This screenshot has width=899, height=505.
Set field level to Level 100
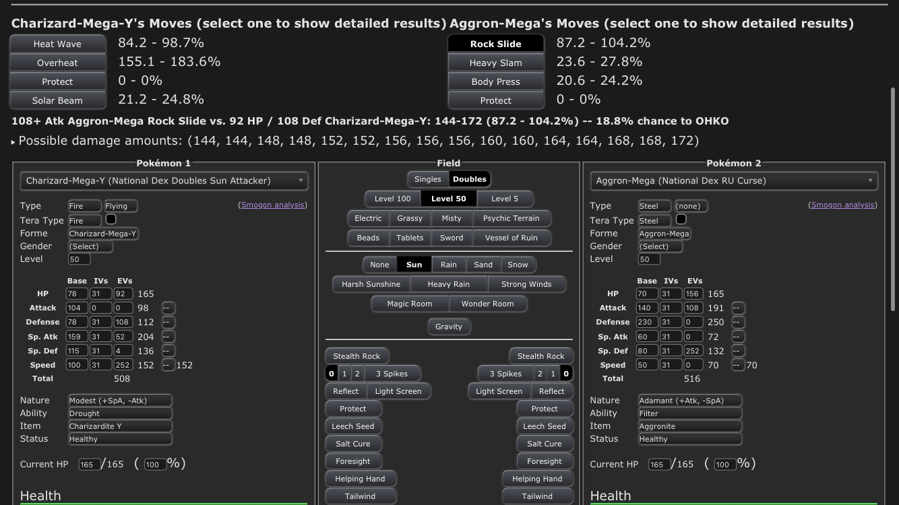(x=393, y=199)
